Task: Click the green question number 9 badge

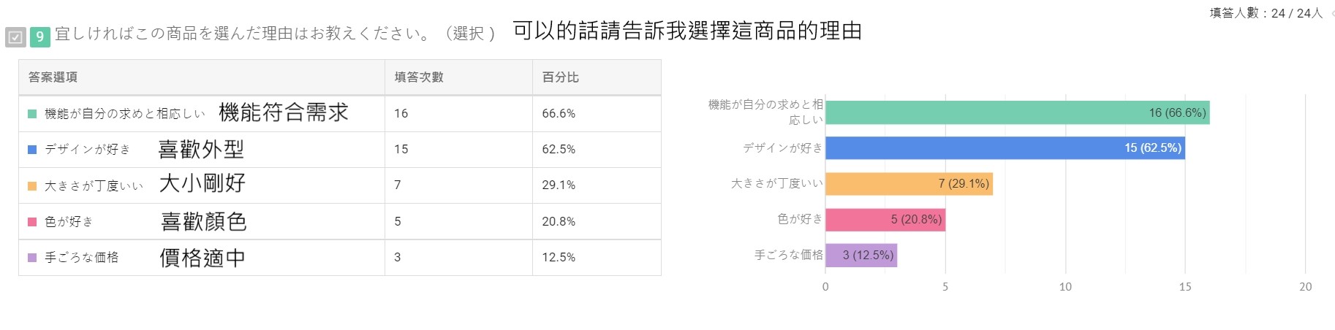Action: point(40,37)
